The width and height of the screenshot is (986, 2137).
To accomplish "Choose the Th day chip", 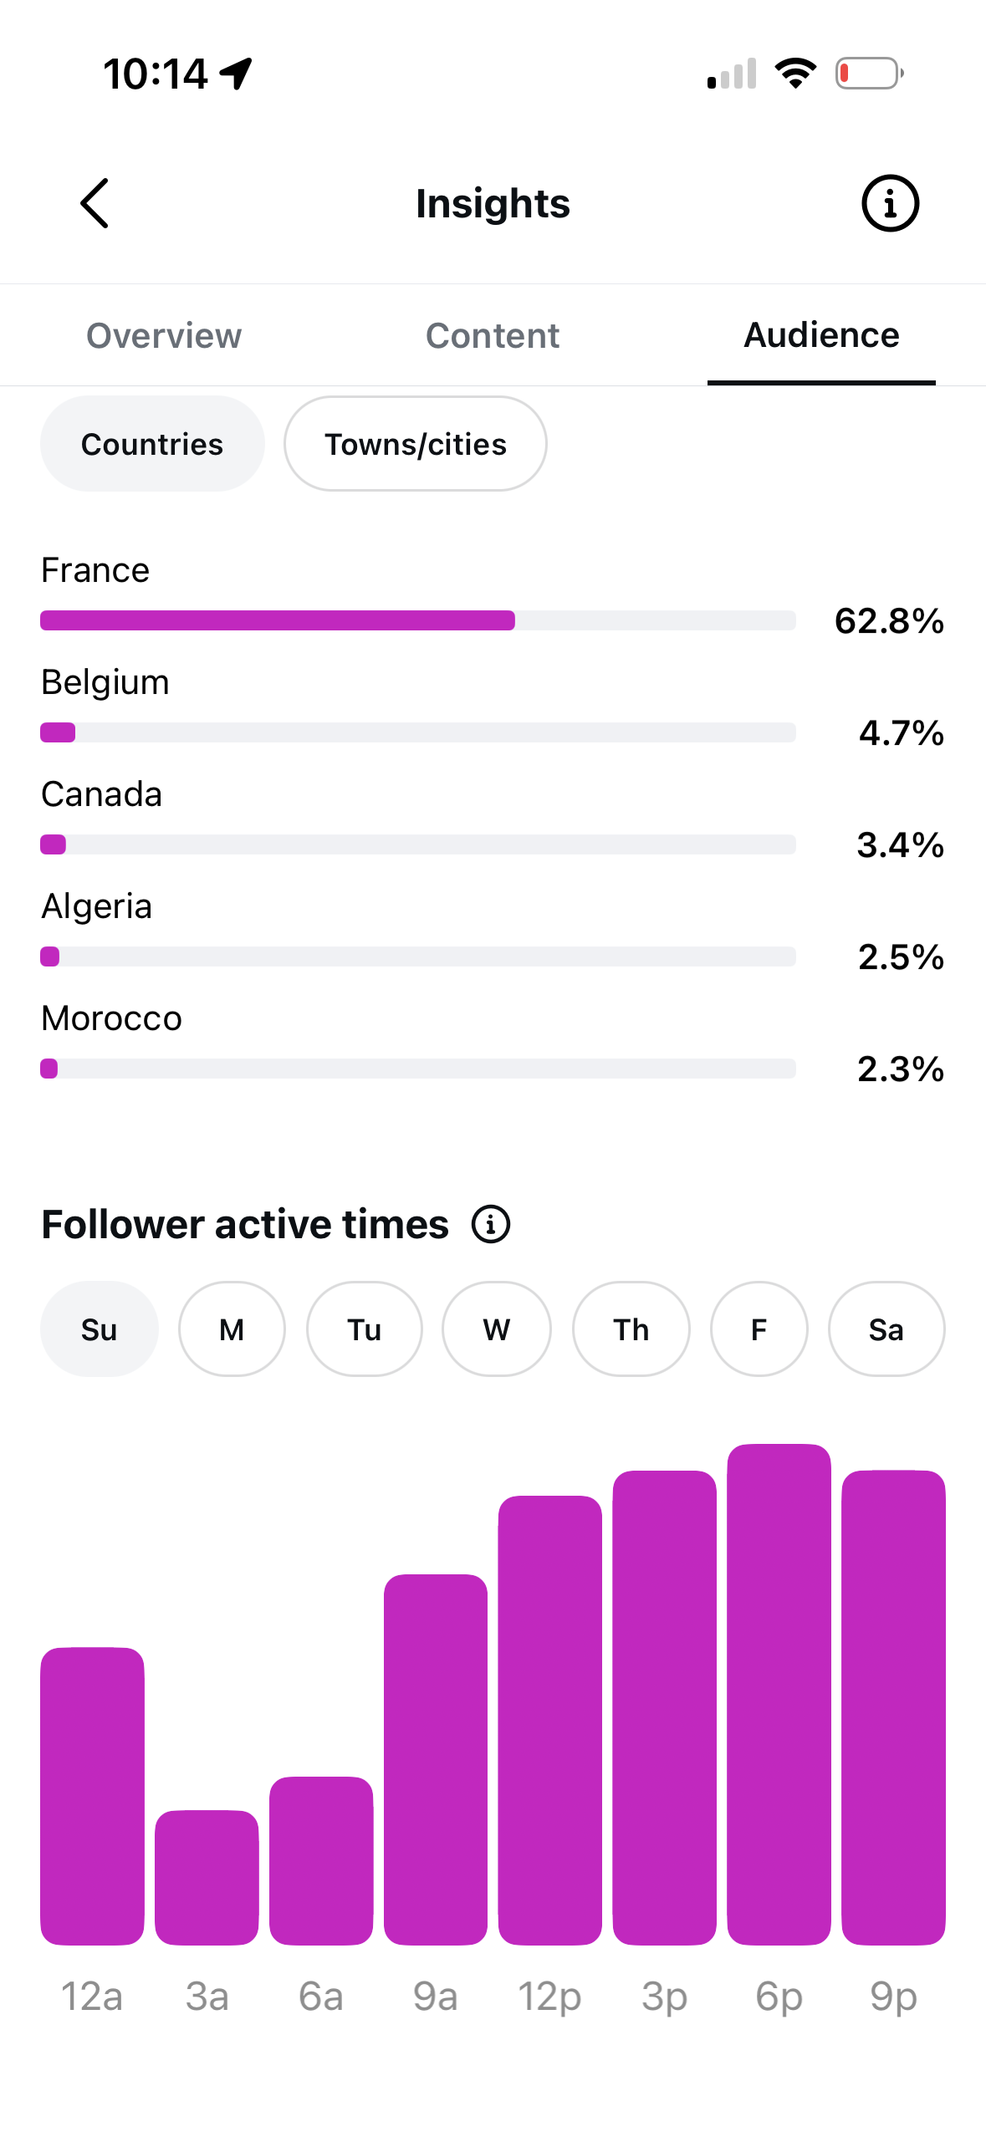I will pyautogui.click(x=631, y=1329).
